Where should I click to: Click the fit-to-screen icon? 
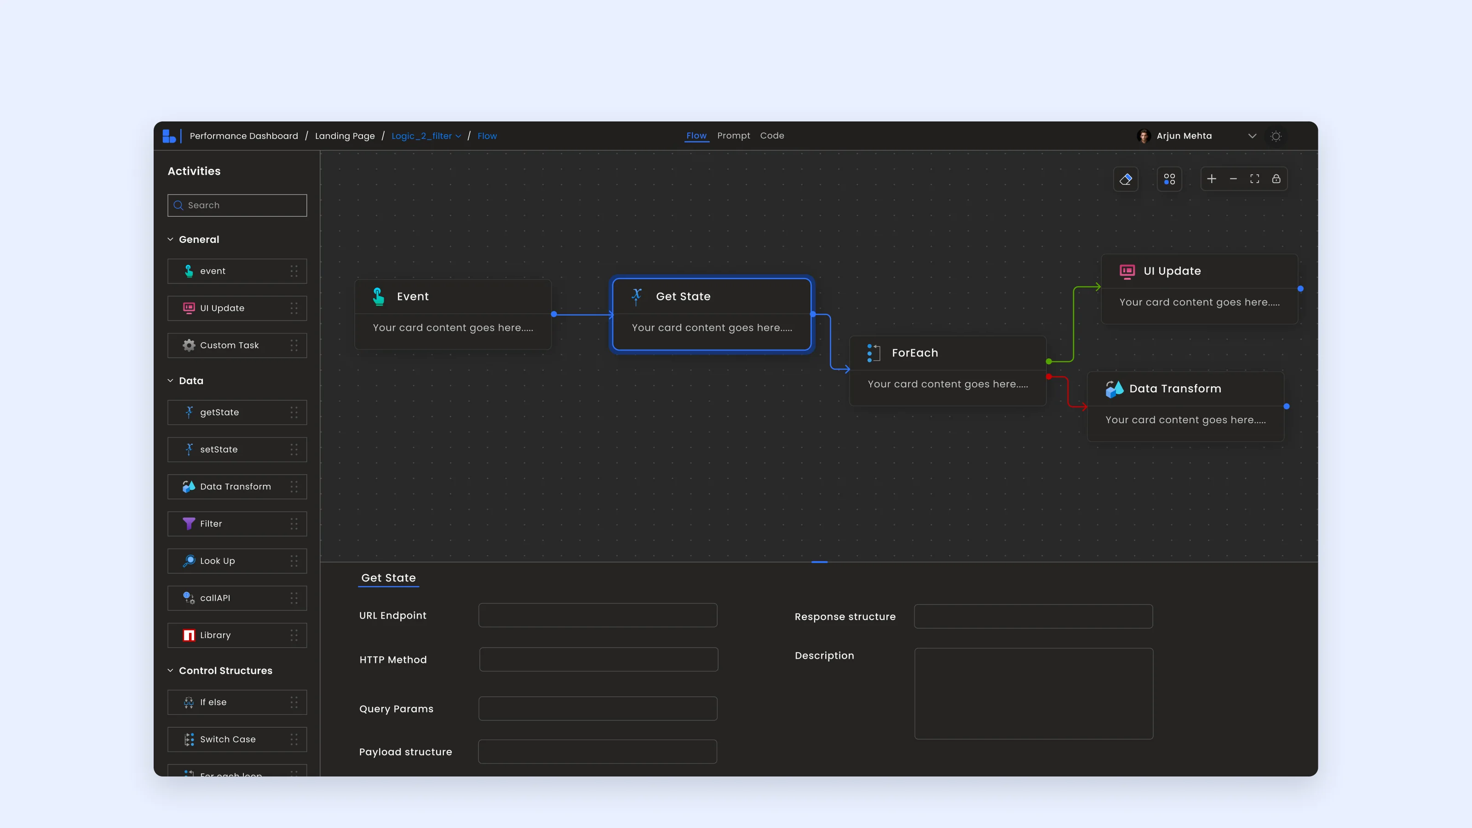(x=1254, y=179)
